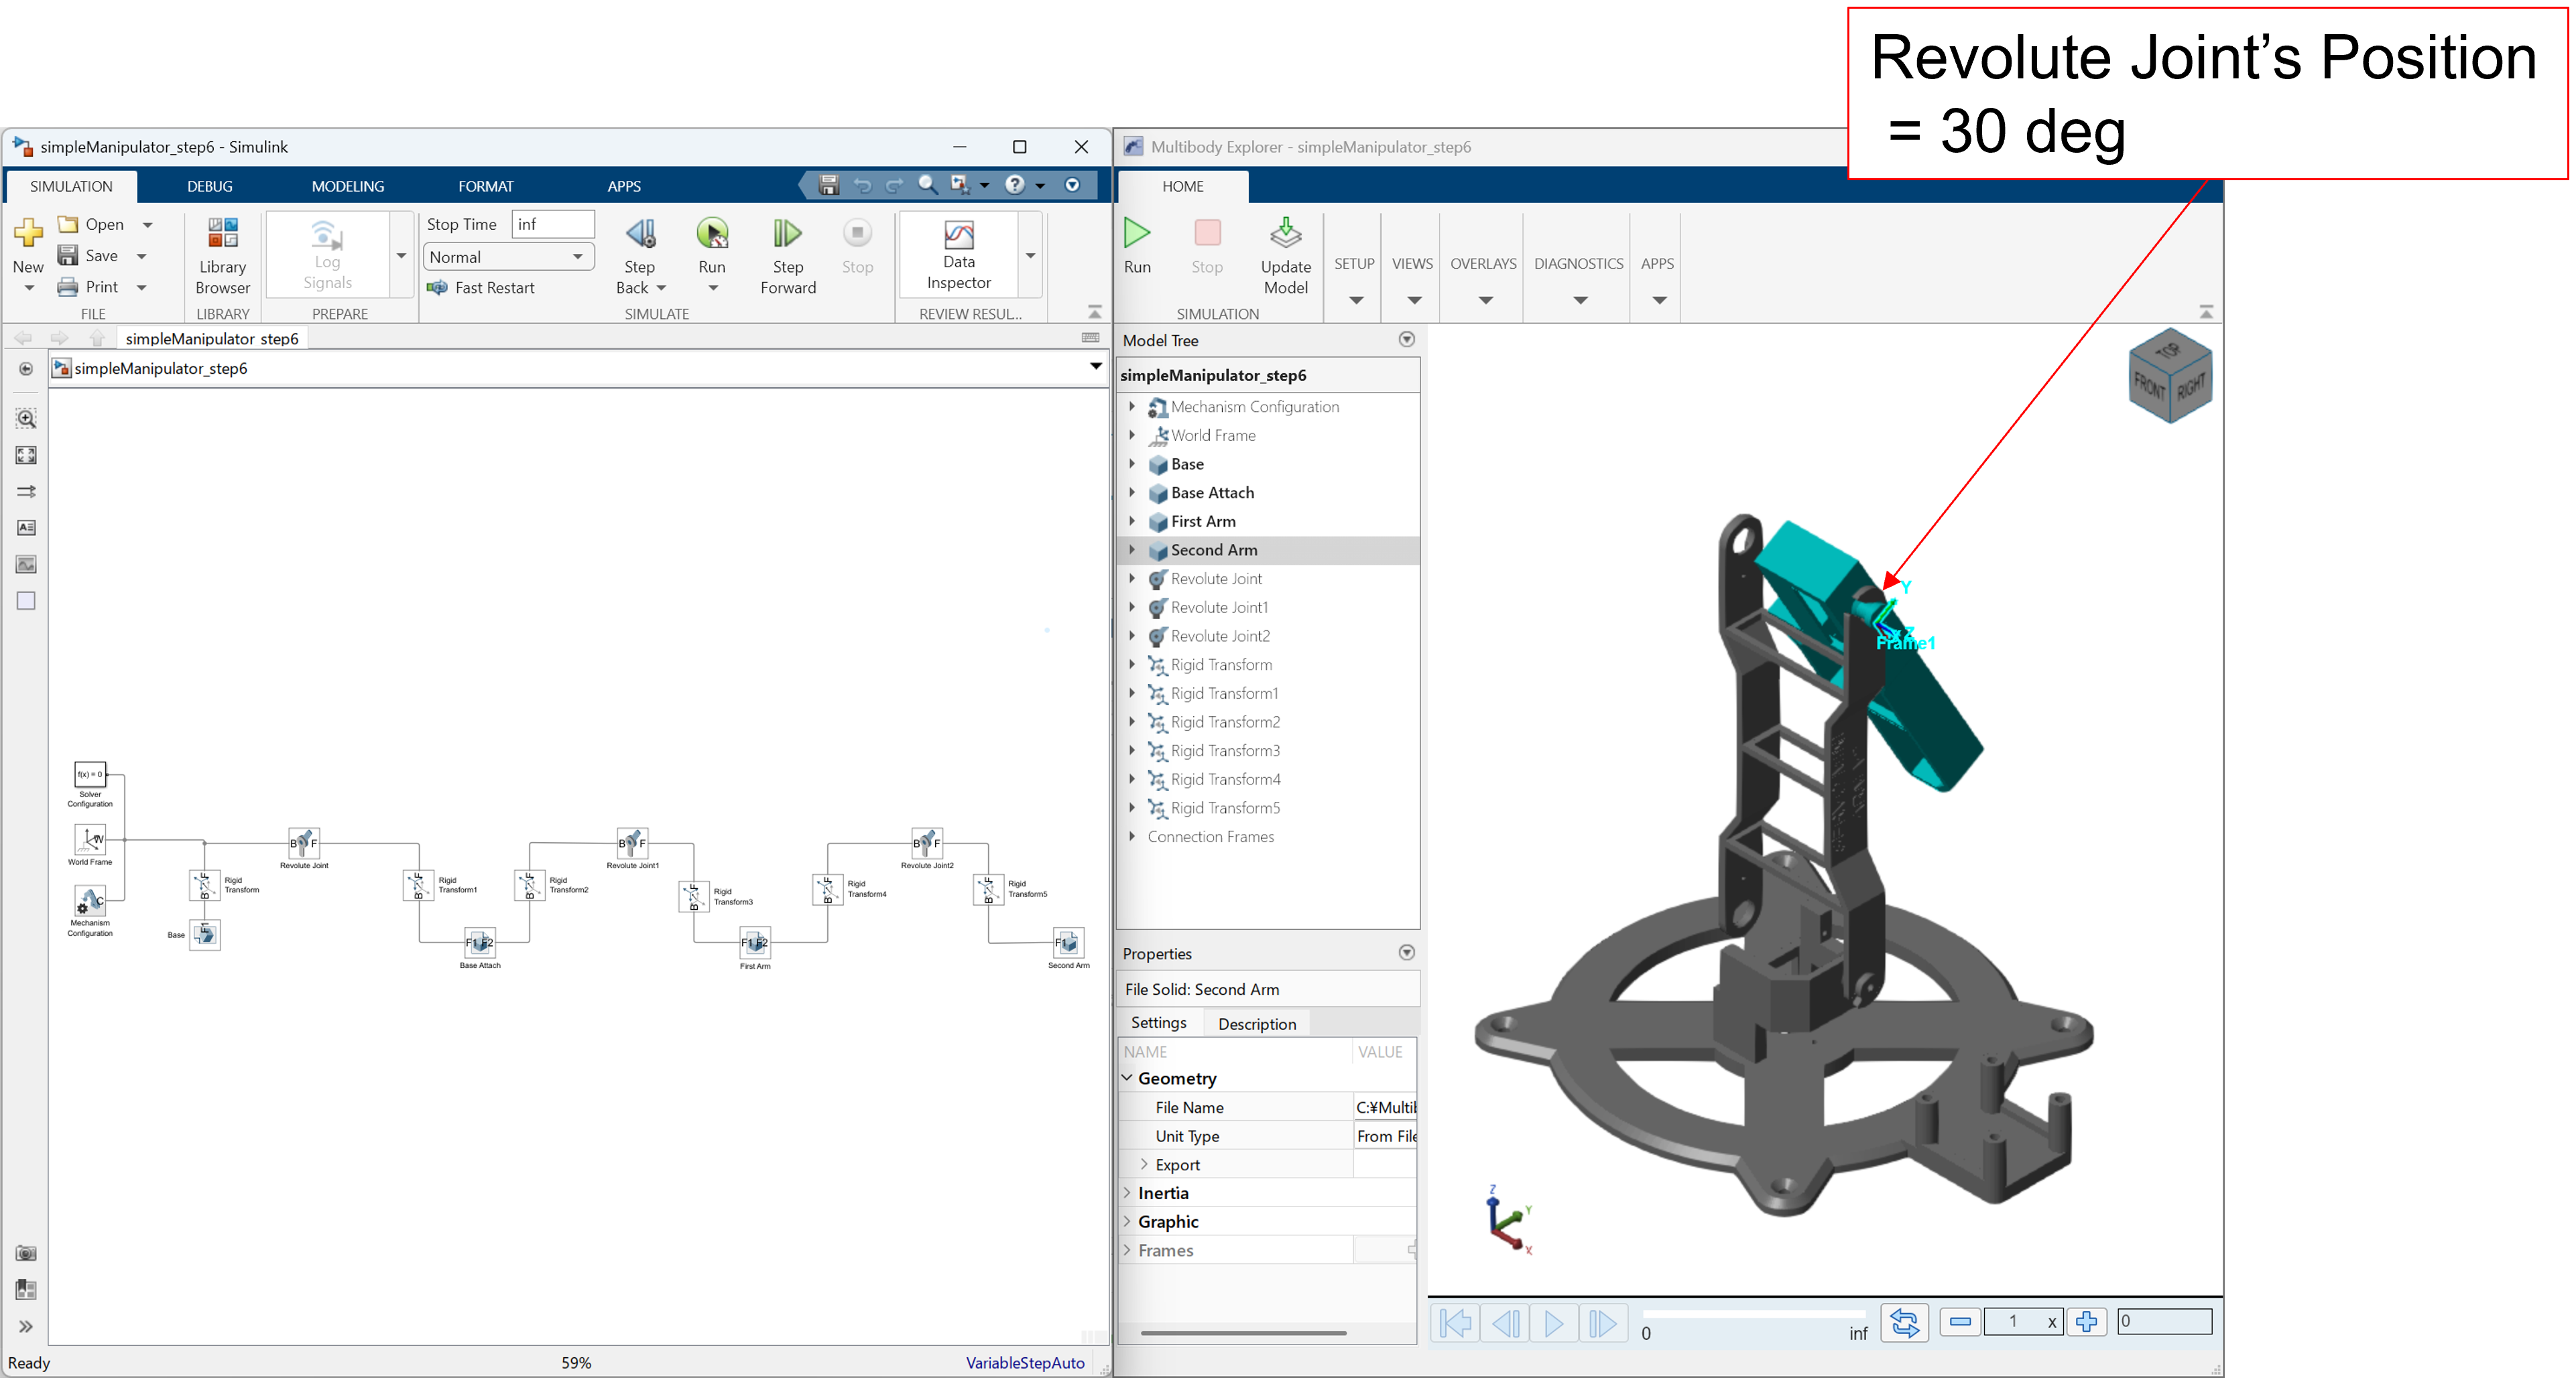The height and width of the screenshot is (1378, 2576).
Task: Open the Description properties tab
Action: coord(1256,1023)
